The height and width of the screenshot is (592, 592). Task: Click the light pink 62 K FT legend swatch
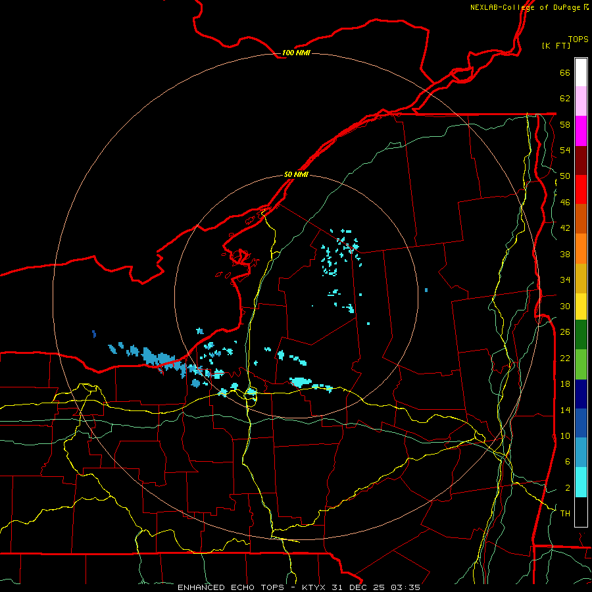point(581,101)
